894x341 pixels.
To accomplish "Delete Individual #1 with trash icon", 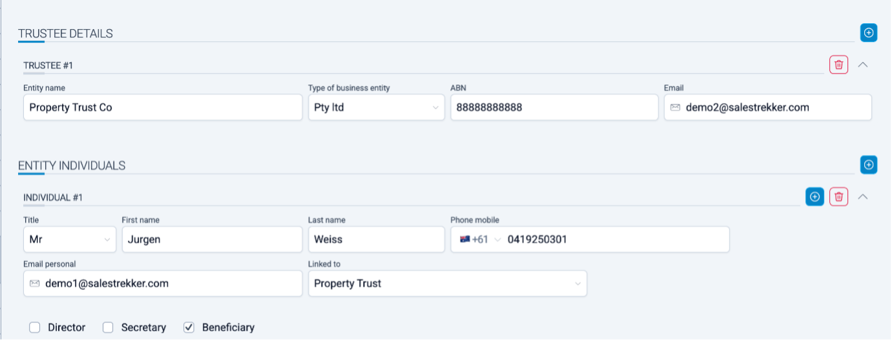I will tap(838, 197).
